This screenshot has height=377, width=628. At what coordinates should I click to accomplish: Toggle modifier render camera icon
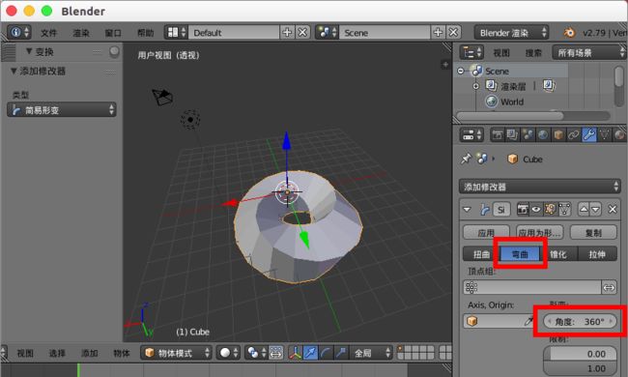coord(523,209)
